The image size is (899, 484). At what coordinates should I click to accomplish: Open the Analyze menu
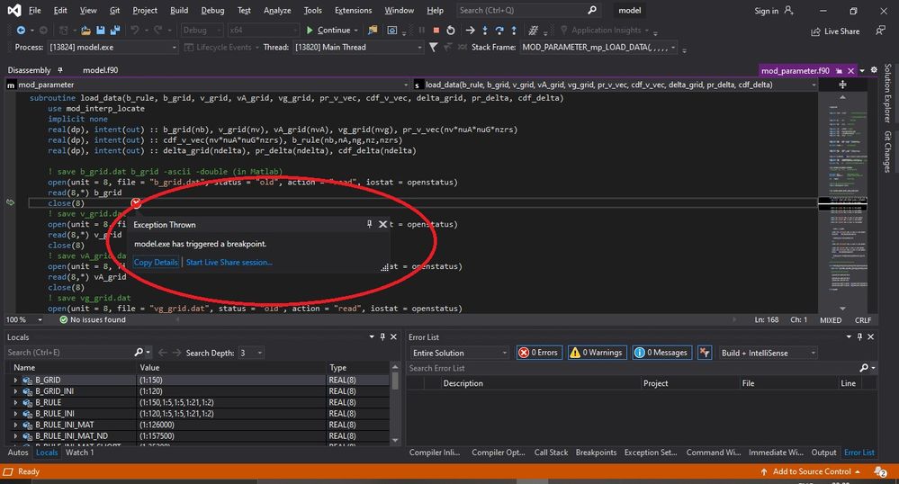tap(277, 10)
